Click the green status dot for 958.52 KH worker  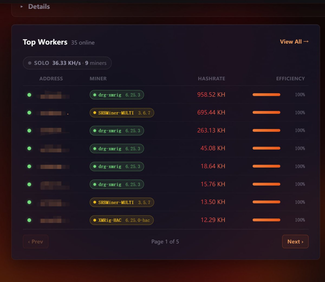click(x=29, y=95)
